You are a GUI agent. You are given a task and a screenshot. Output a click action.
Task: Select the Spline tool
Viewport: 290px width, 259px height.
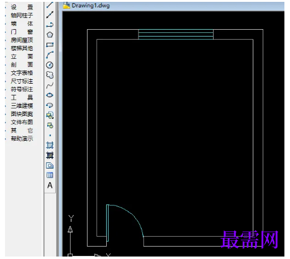50,85
